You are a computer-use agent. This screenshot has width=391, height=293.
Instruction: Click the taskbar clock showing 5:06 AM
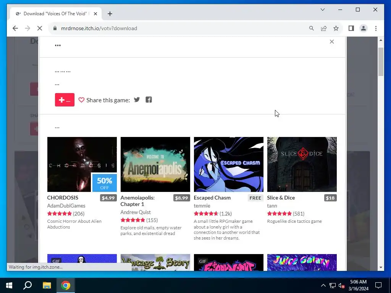point(358,285)
